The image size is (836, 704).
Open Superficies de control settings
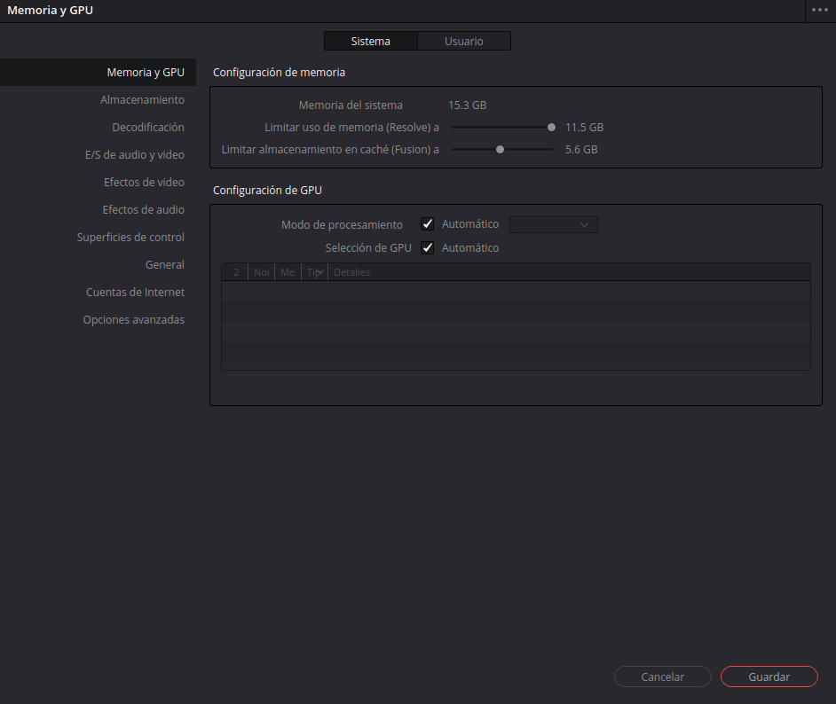pos(130,238)
